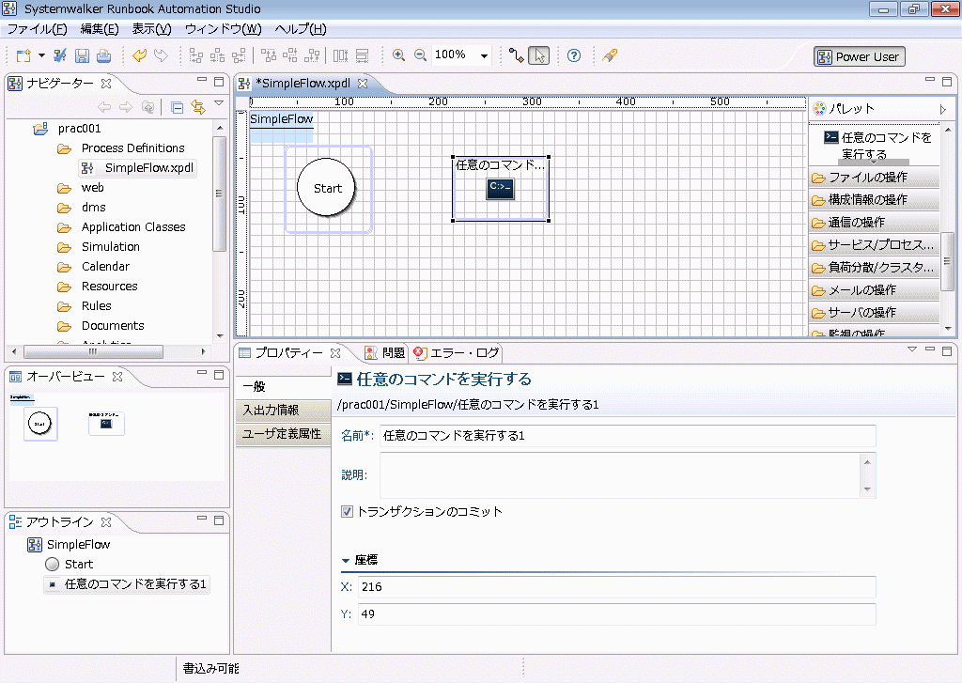This screenshot has width=962, height=683.
Task: Click the Zoom In magnifier icon
Action: (x=398, y=55)
